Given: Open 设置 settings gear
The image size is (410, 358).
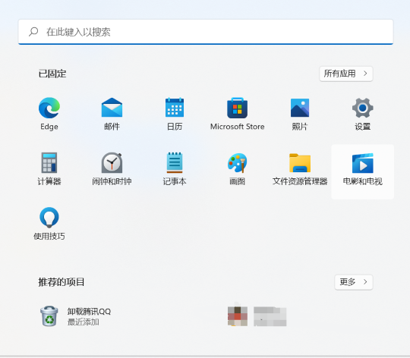Looking at the screenshot, I should 363,114.
